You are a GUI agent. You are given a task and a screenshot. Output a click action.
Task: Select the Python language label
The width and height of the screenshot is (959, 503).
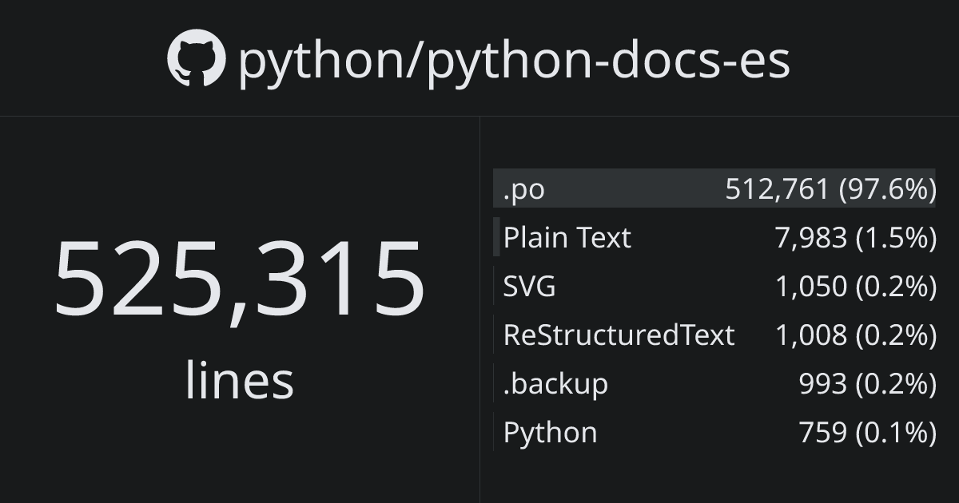coord(550,433)
